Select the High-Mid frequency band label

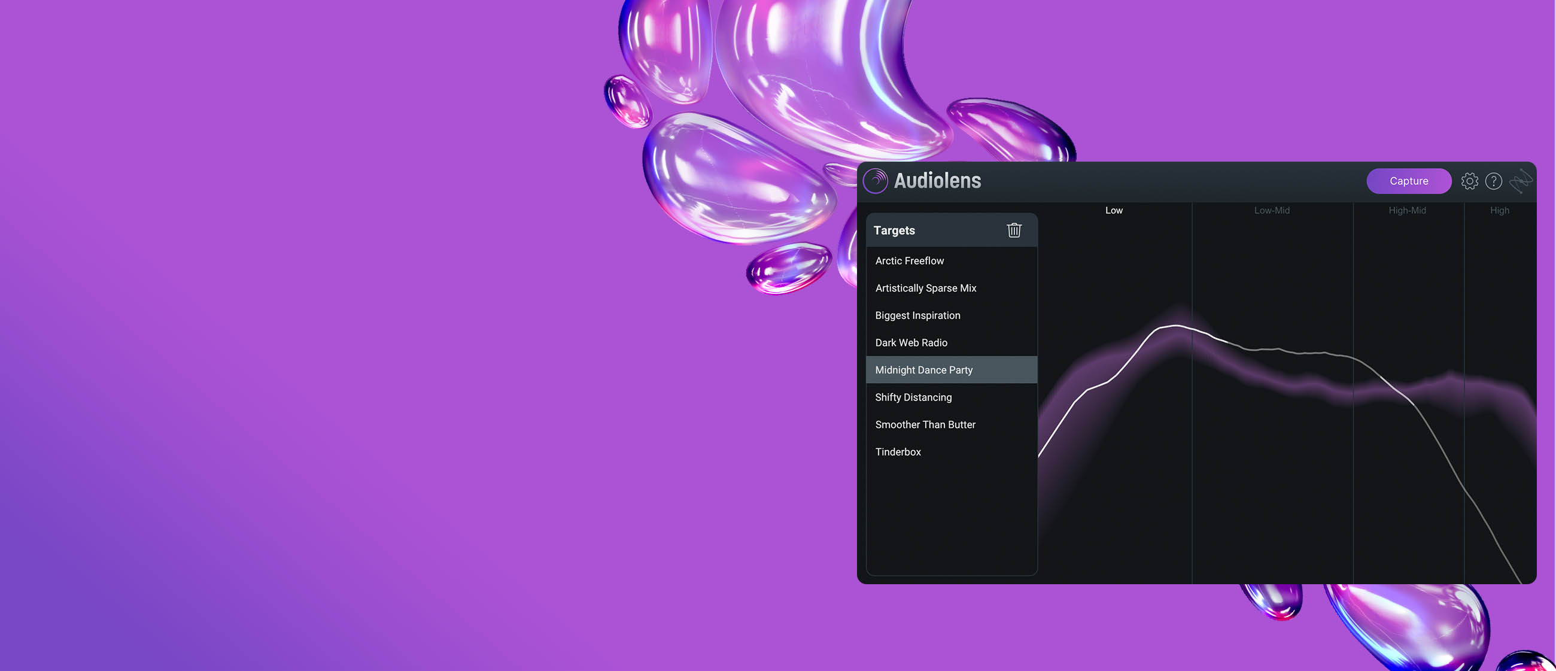click(1406, 210)
